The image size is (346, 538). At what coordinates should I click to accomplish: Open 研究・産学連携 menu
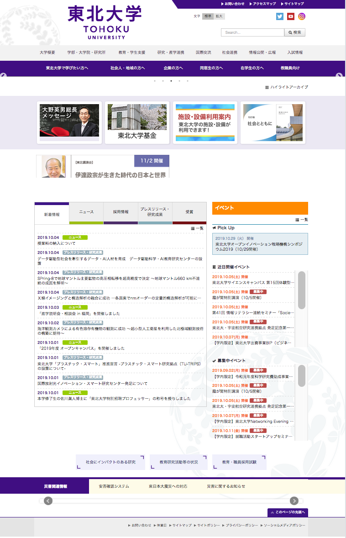[x=171, y=53]
